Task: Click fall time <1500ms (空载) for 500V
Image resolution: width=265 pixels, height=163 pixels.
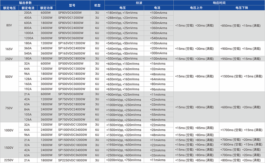Action: 231,76
